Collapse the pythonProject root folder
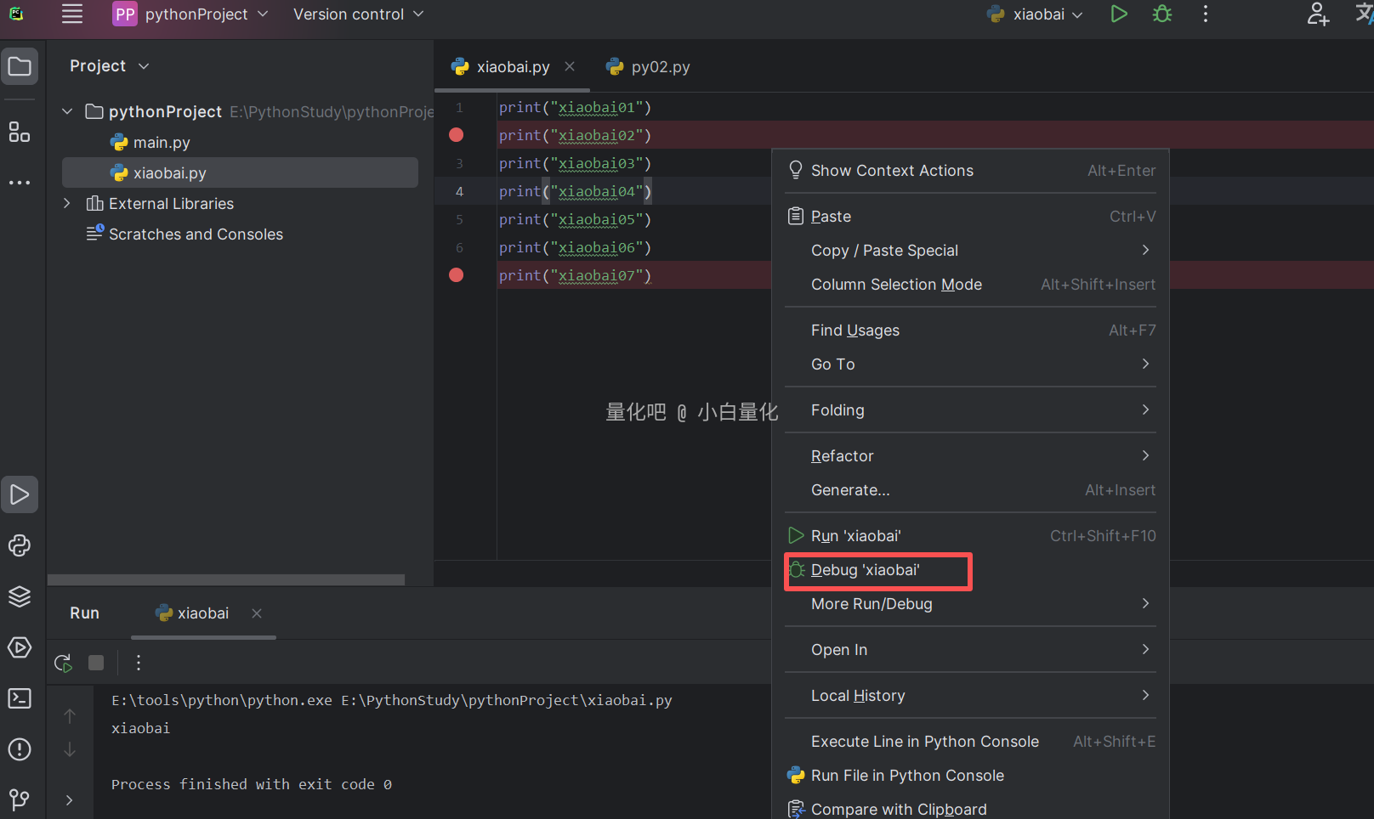 (x=67, y=112)
